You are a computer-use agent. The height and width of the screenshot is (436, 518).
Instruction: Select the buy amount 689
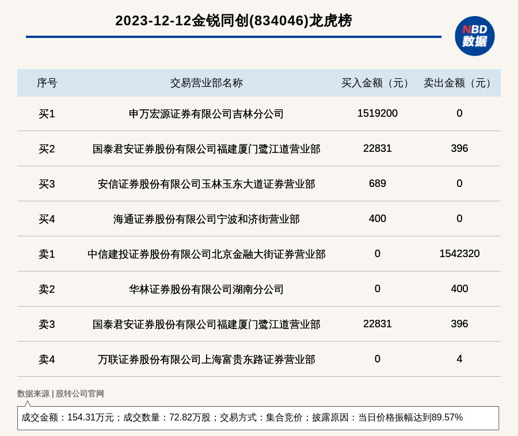pyautogui.click(x=377, y=183)
